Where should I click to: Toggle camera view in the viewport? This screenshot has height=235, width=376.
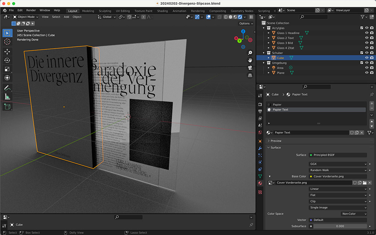[x=250, y=68]
